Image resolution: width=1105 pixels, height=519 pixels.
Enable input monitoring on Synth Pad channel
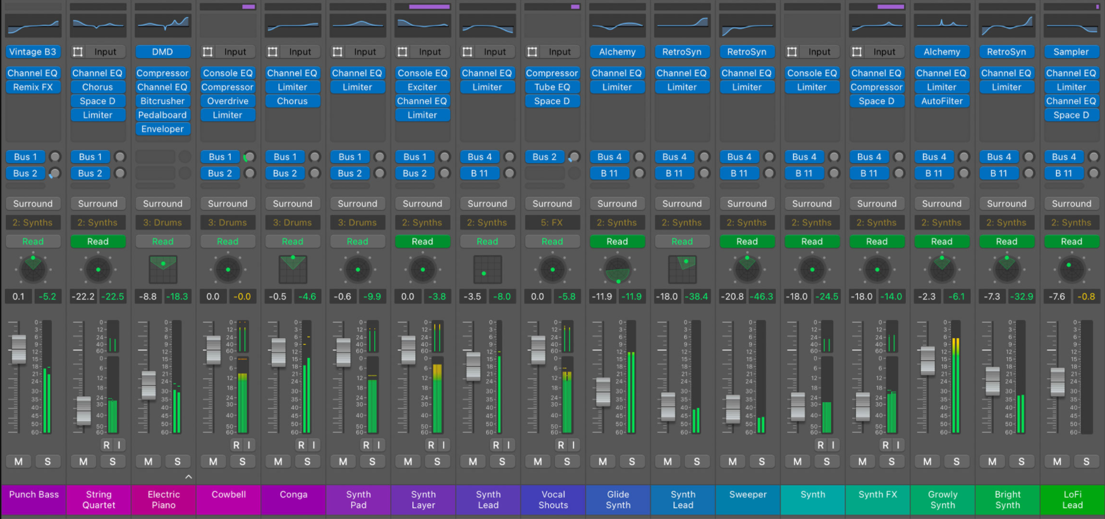[379, 445]
